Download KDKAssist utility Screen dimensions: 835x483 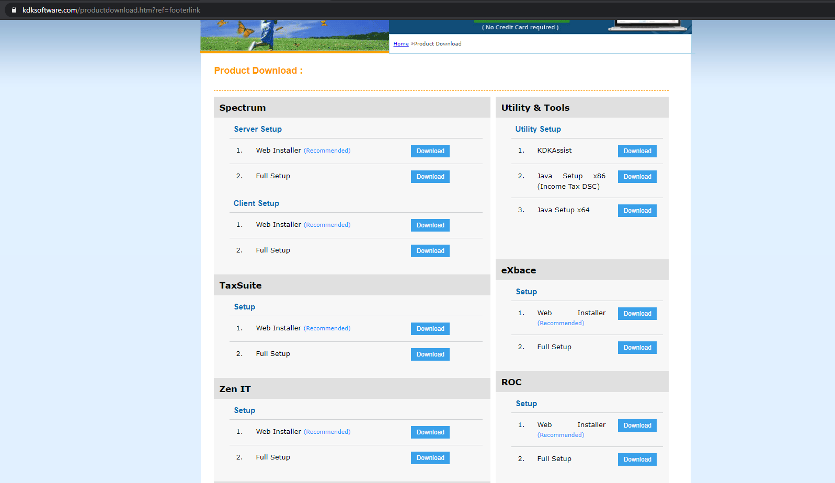coord(637,151)
